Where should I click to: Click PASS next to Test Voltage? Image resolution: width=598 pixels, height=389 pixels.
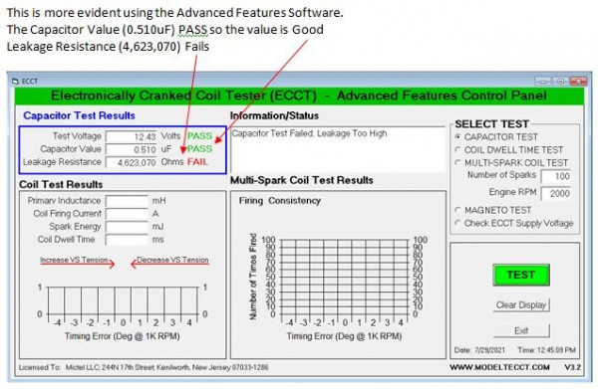click(x=199, y=136)
